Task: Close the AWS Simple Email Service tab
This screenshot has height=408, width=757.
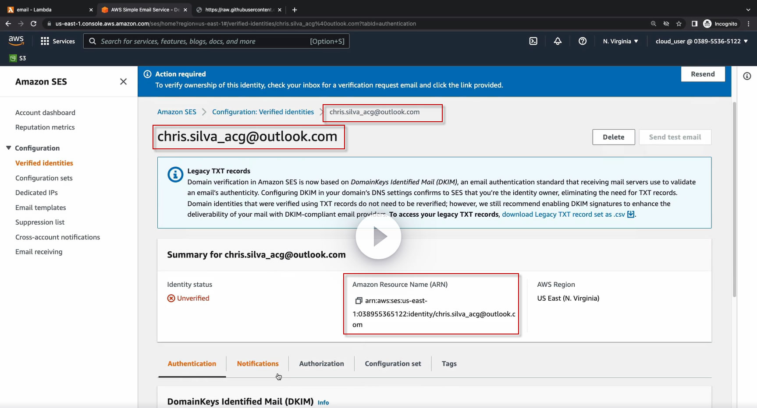Action: click(185, 10)
